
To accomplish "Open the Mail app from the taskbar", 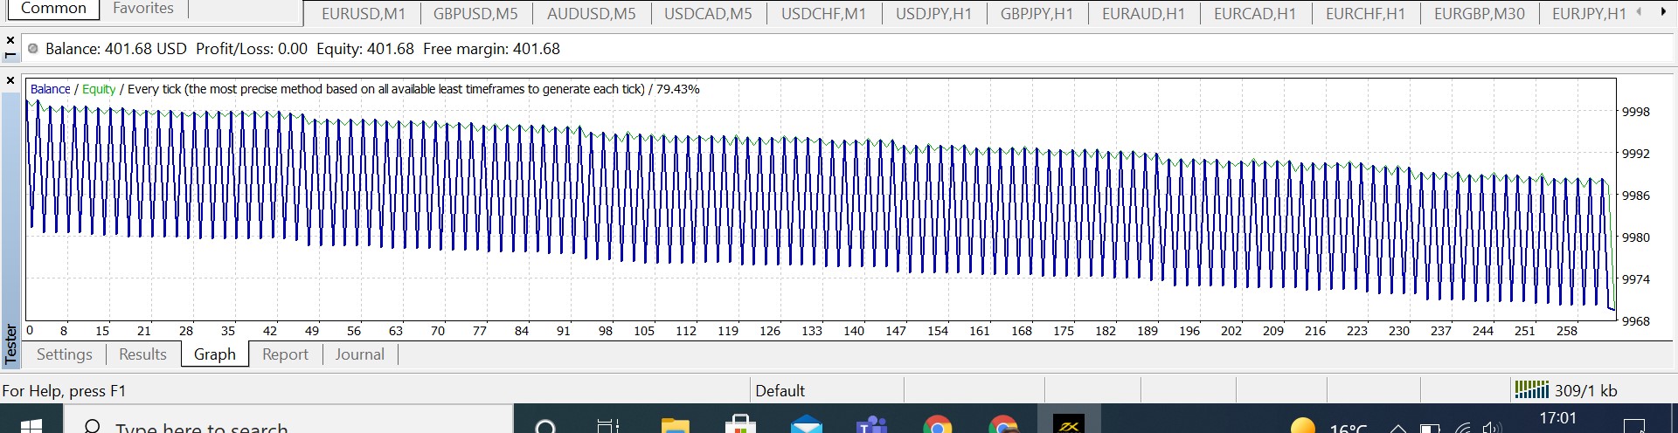I will pyautogui.click(x=806, y=425).
